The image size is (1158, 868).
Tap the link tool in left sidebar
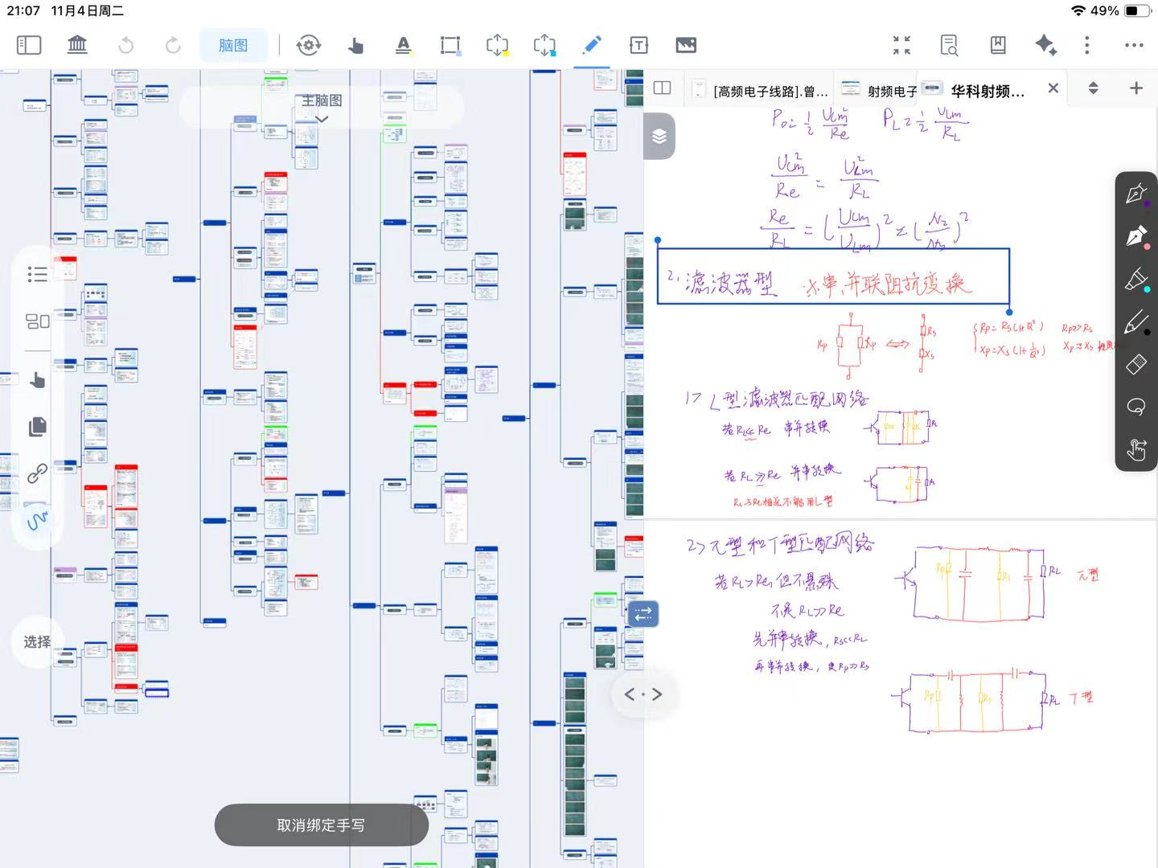point(37,473)
